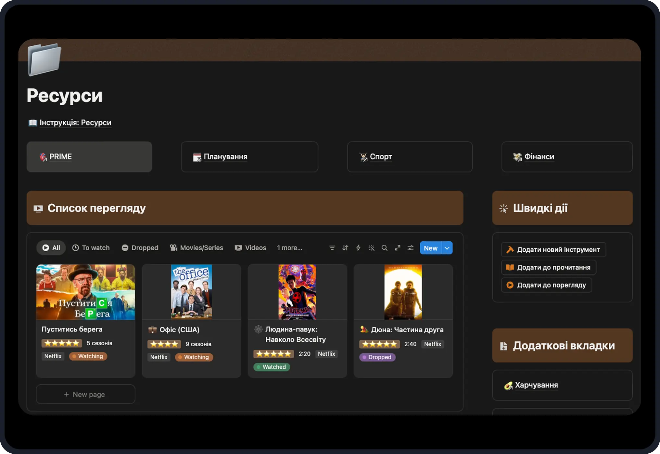The height and width of the screenshot is (454, 660).
Task: Open the view settings sliders icon
Action: coord(411,248)
